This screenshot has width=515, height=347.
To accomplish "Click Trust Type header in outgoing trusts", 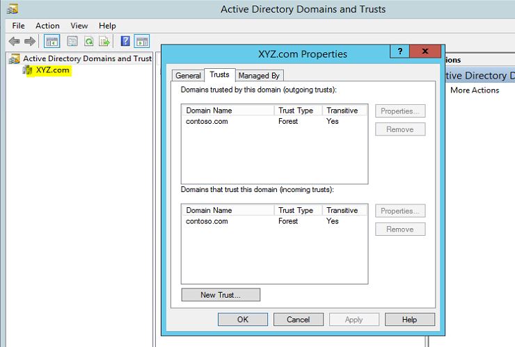I will [298, 111].
